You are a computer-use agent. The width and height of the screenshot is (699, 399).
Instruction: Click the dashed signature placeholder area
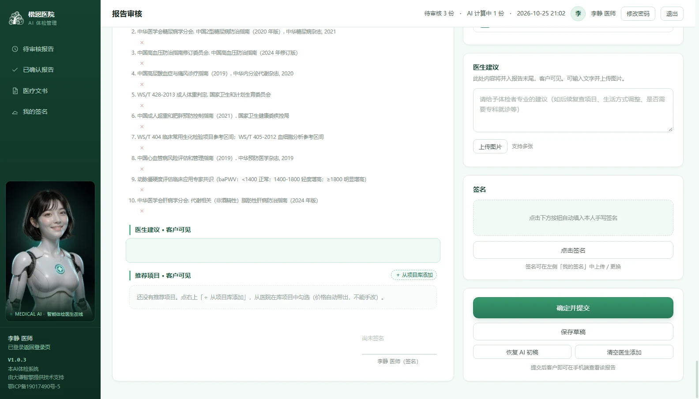[573, 218]
